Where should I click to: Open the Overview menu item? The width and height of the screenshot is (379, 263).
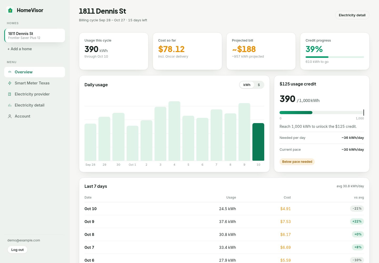coord(34,72)
